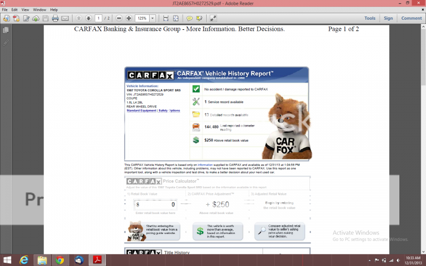Click the page number input field
This screenshot has height=266, width=426.
[99, 18]
